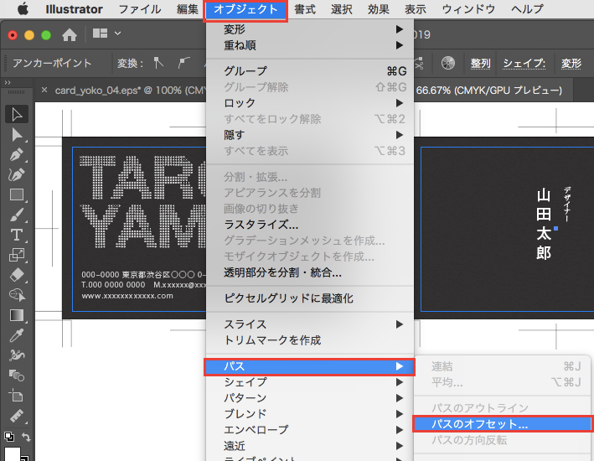
Task: Select the Pen tool
Action: click(16, 154)
